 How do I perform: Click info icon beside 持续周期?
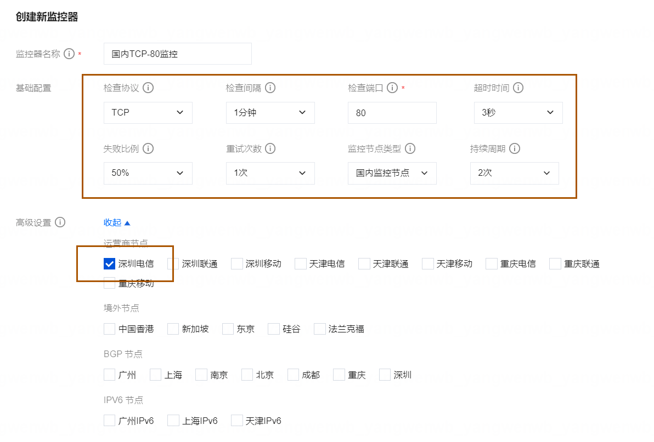(515, 148)
